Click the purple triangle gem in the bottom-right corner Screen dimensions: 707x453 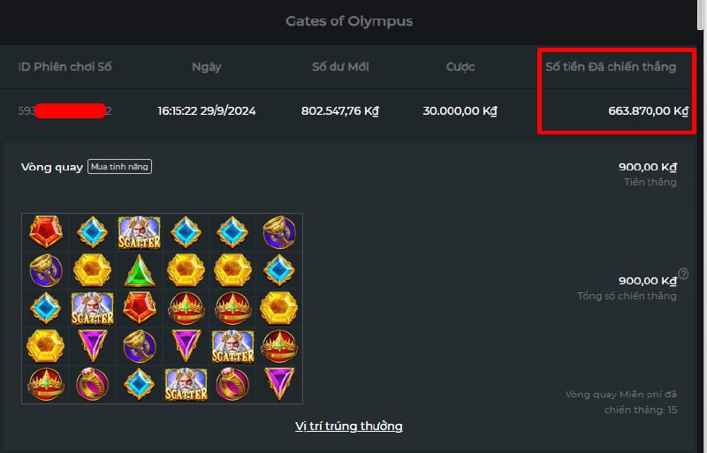279,383
